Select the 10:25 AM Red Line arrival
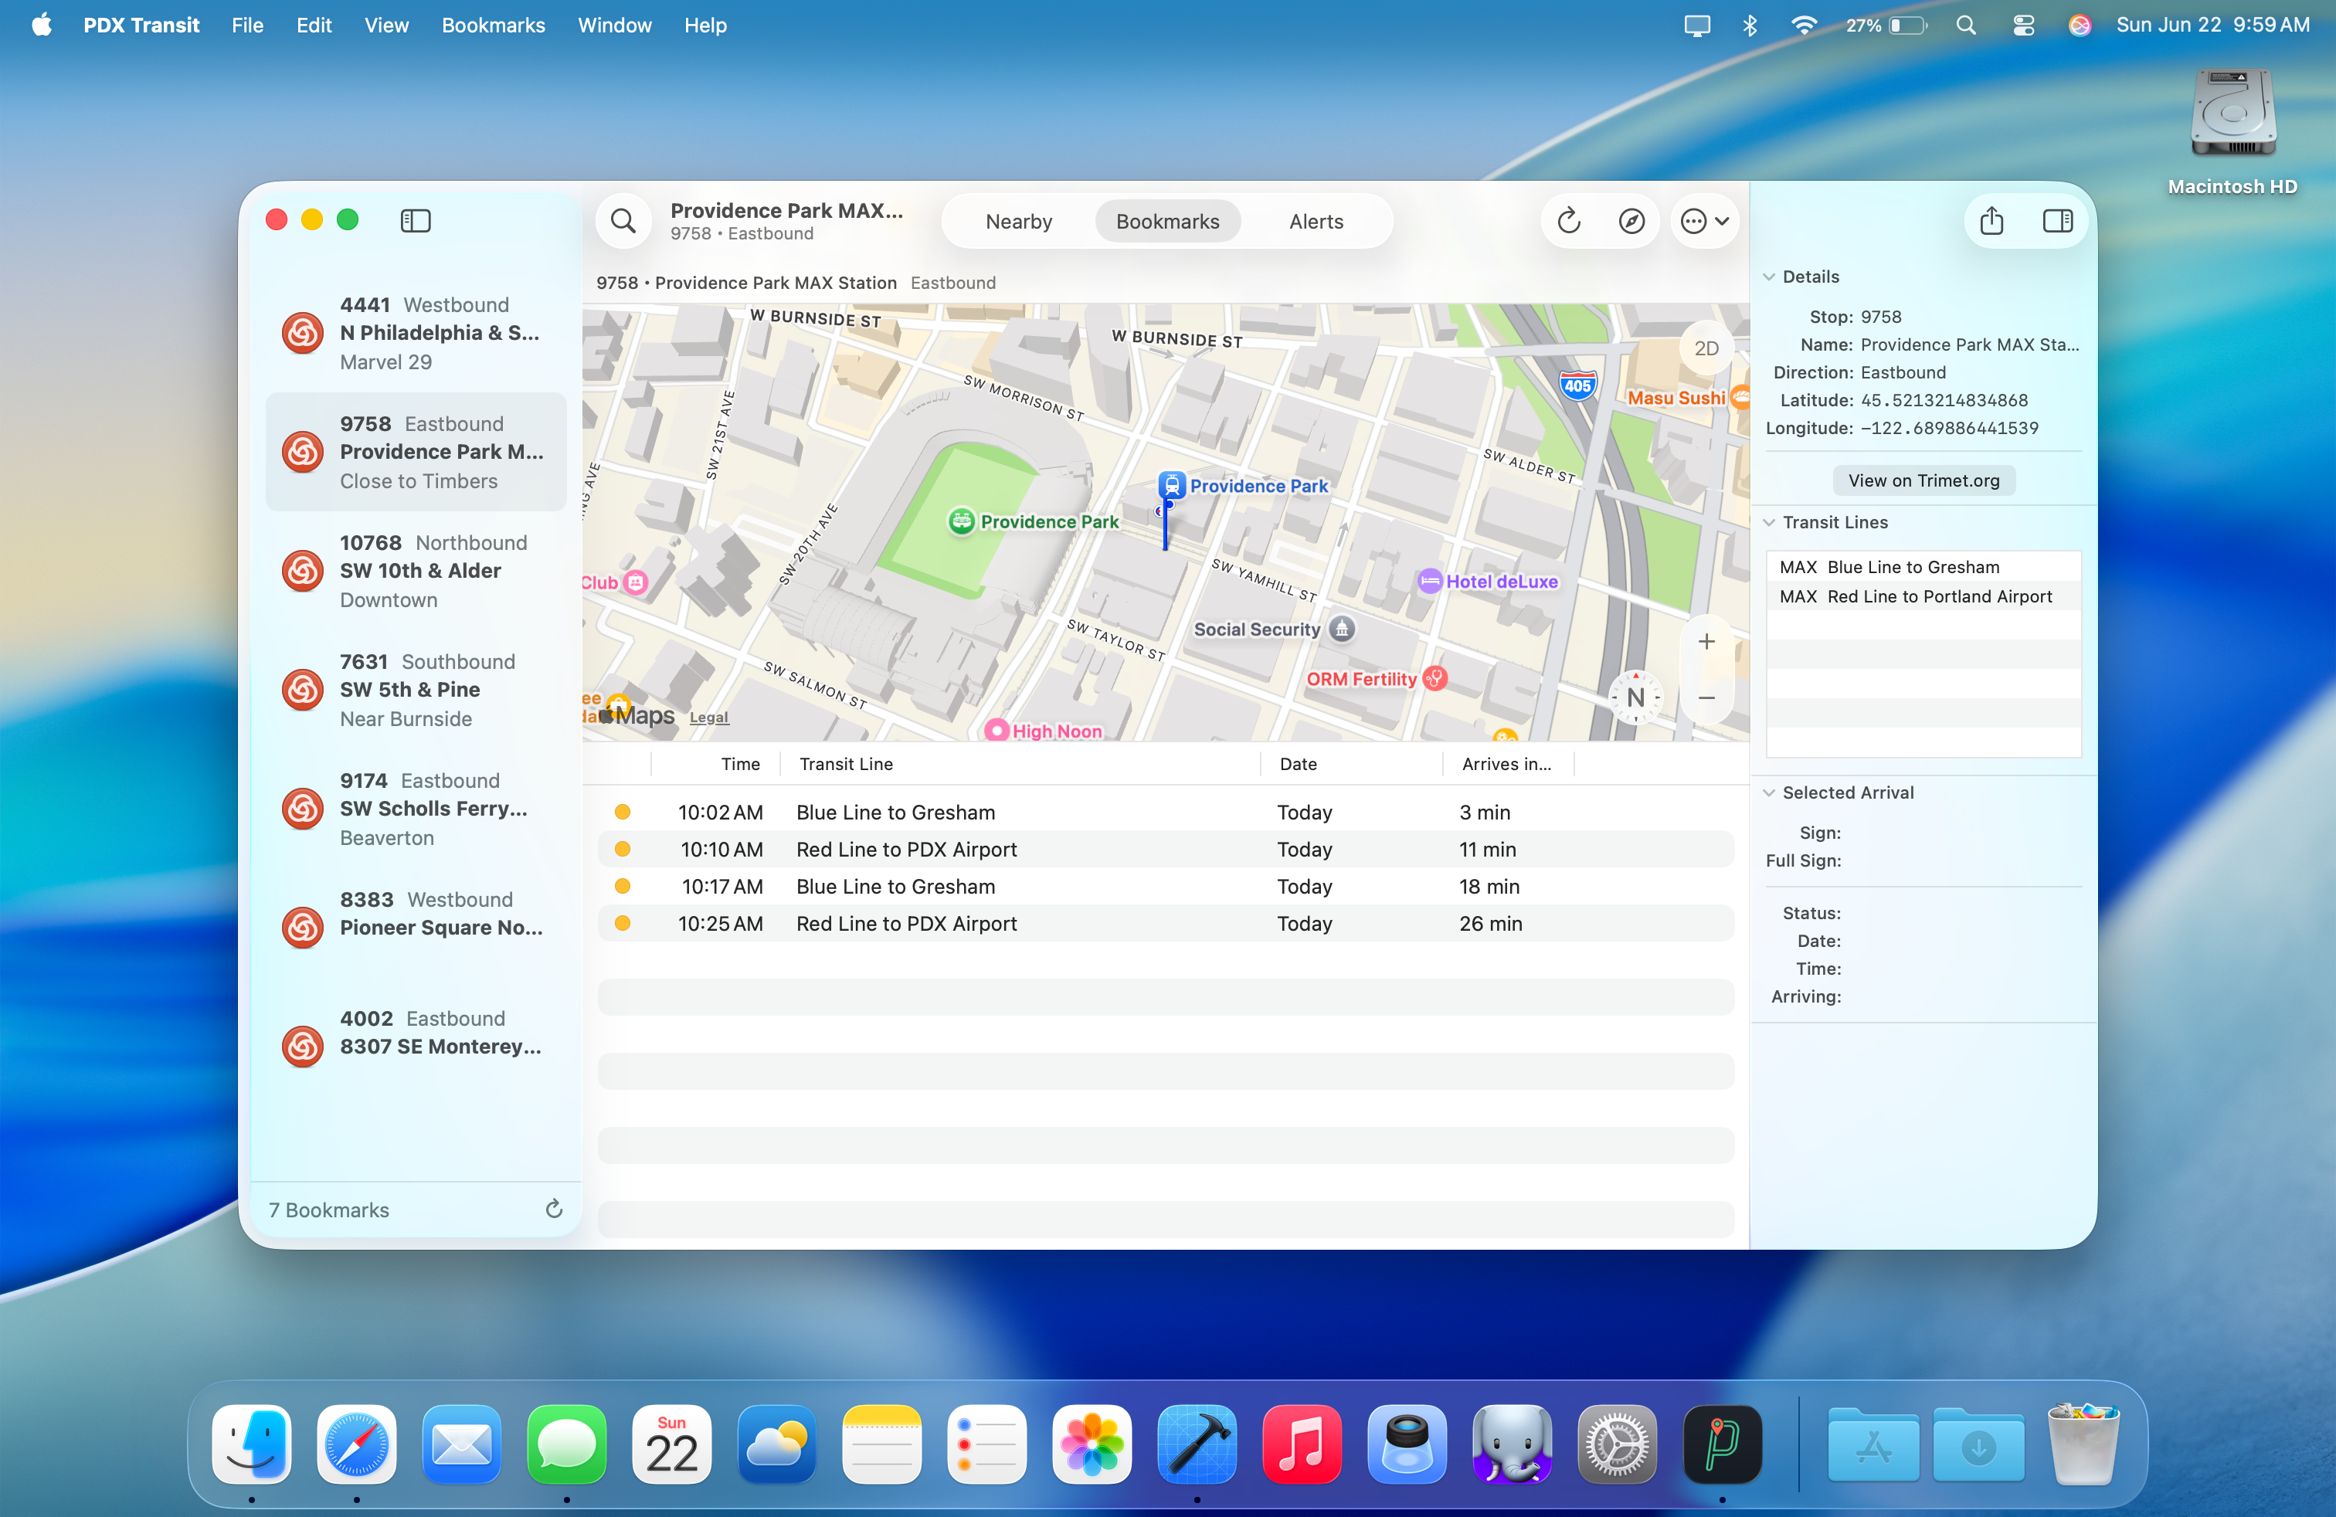 (1165, 923)
